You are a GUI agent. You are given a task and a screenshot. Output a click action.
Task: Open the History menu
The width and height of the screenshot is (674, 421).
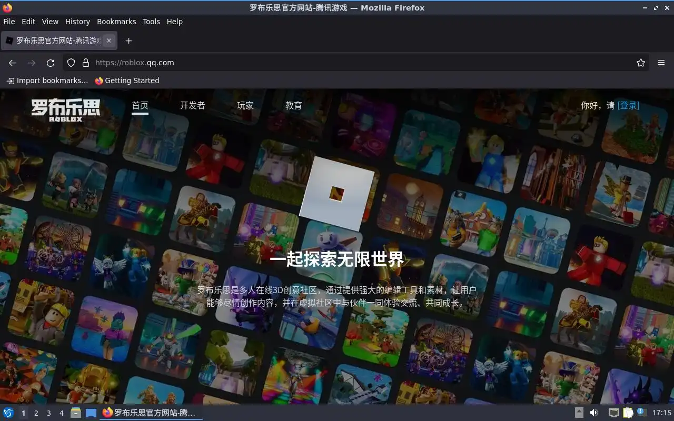[77, 22]
